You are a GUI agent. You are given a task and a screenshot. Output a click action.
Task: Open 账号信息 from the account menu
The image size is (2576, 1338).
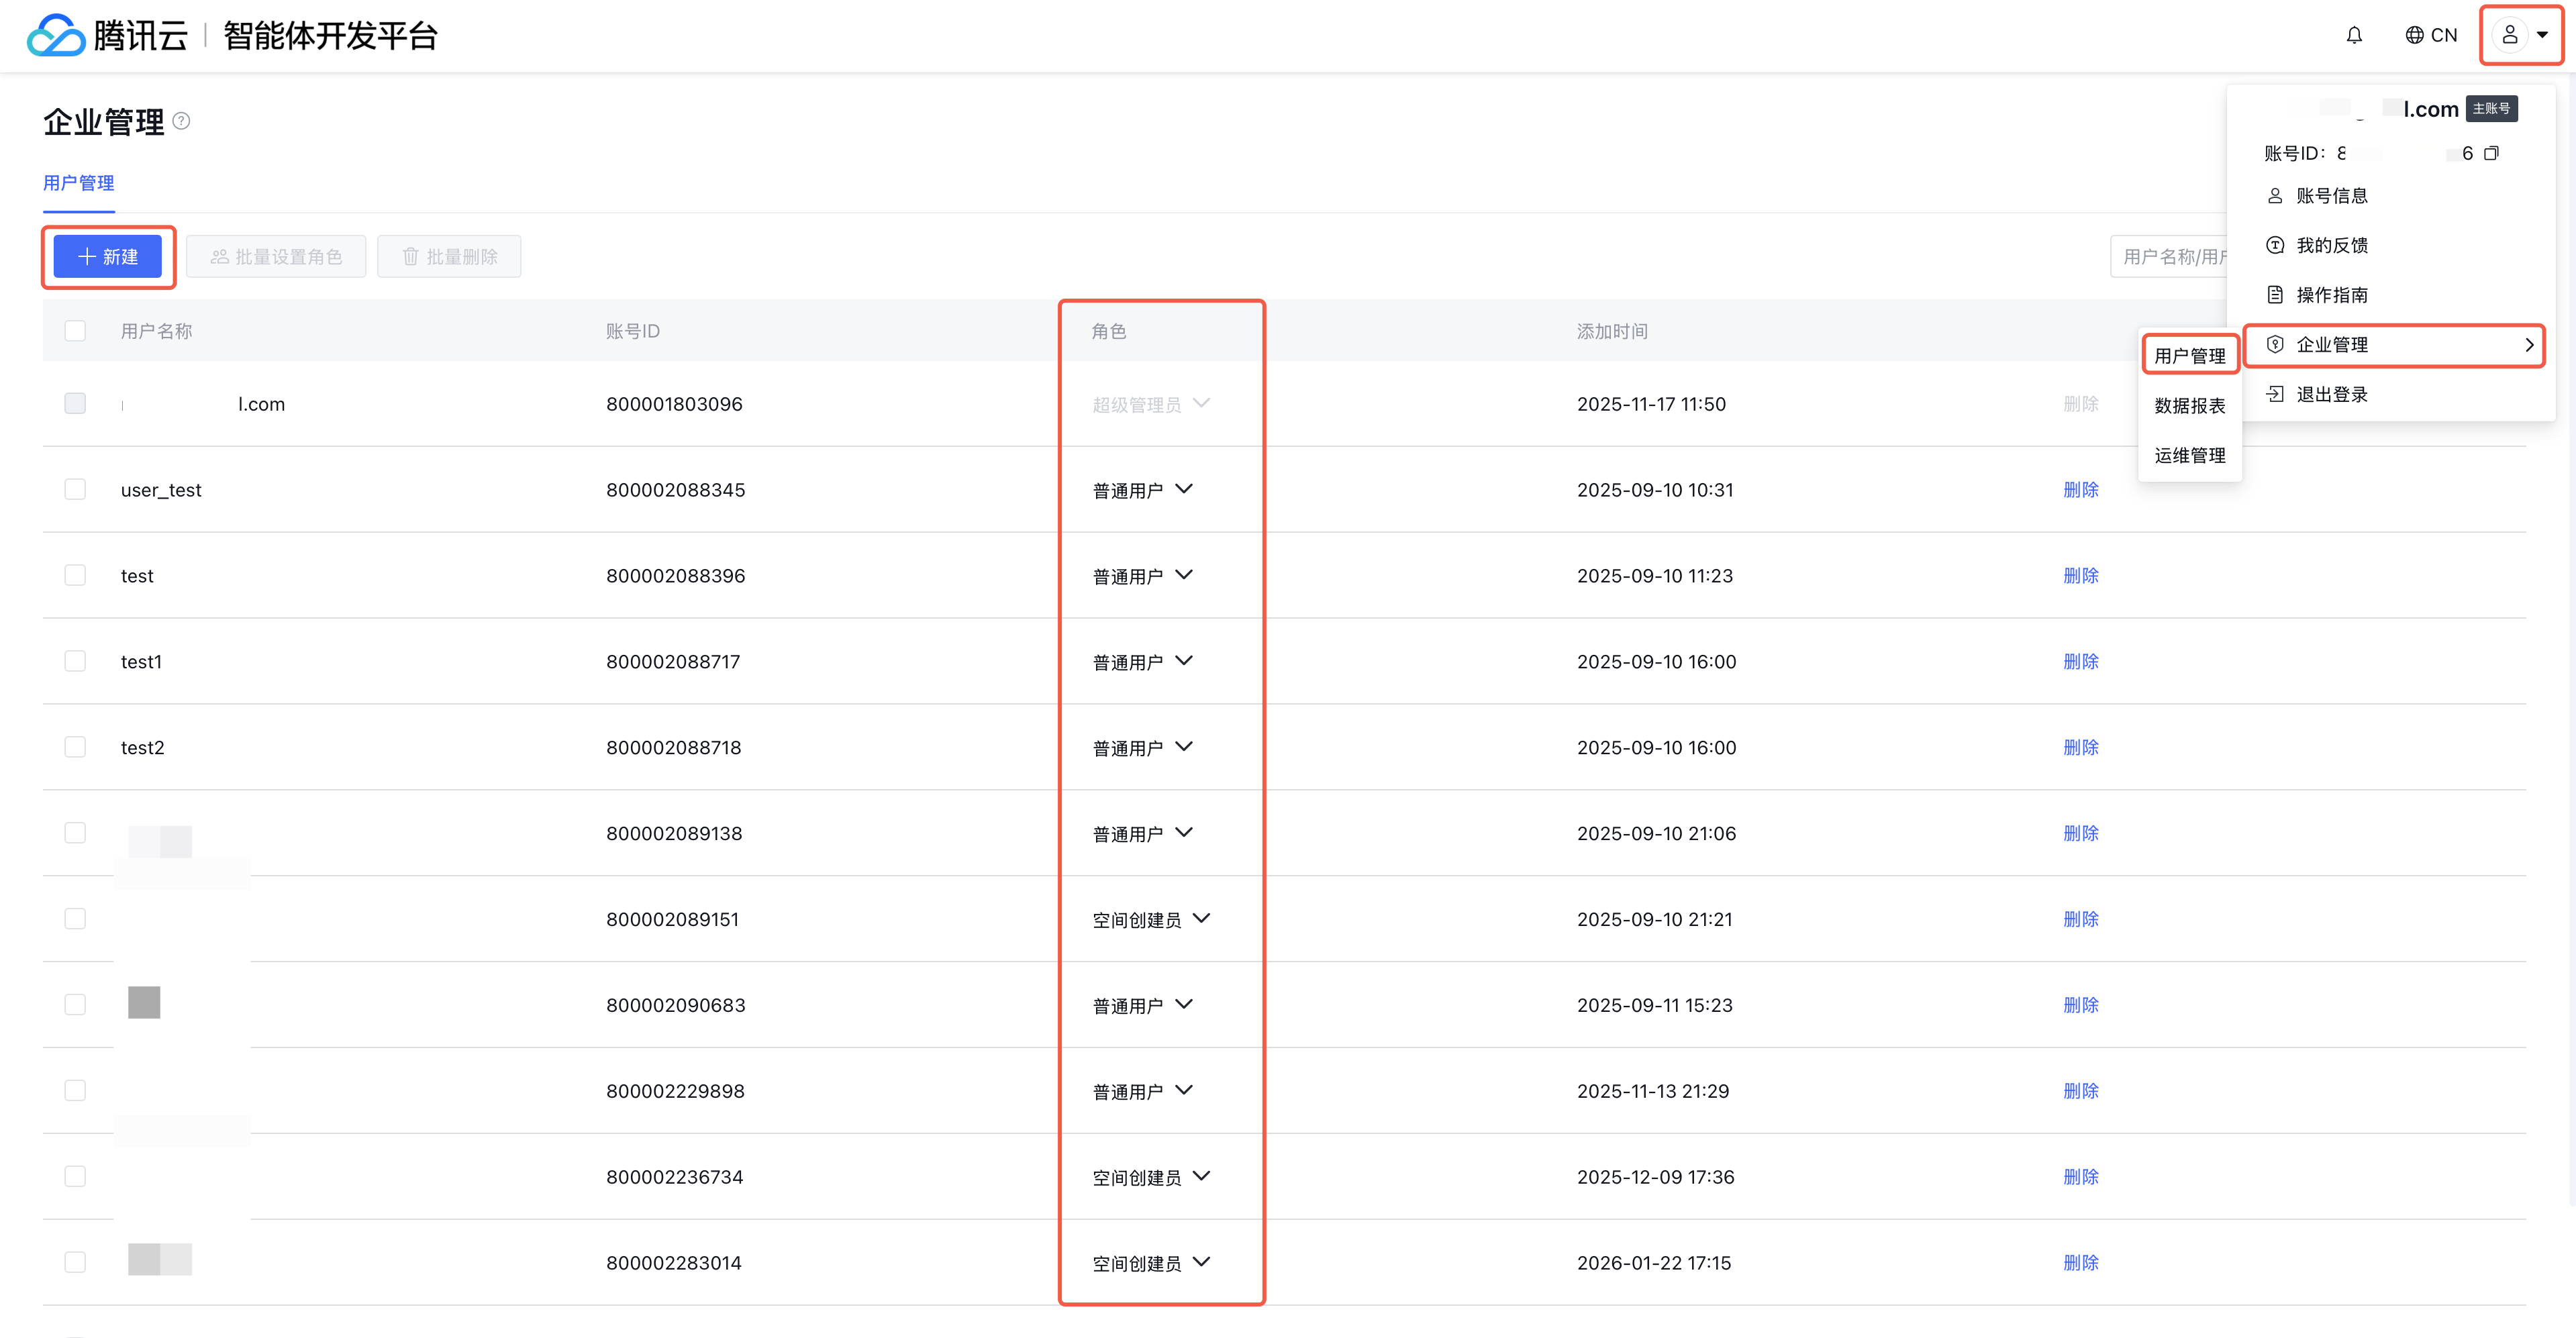point(2331,196)
